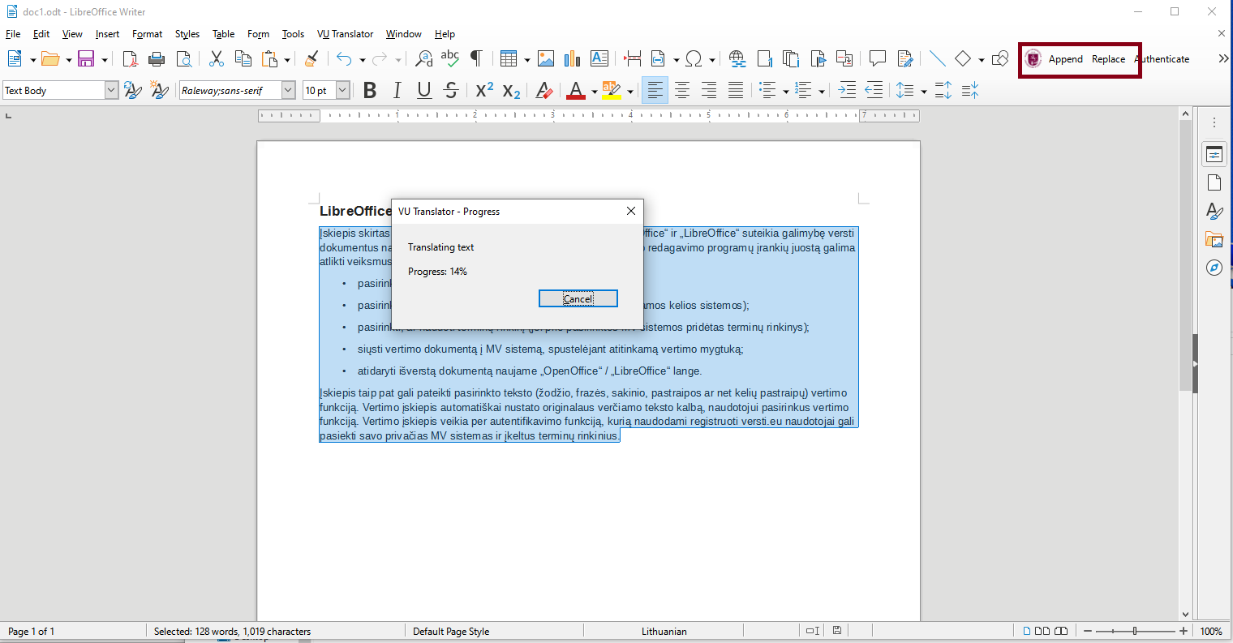Cancel the translation progress
1233x643 pixels.
click(578, 298)
